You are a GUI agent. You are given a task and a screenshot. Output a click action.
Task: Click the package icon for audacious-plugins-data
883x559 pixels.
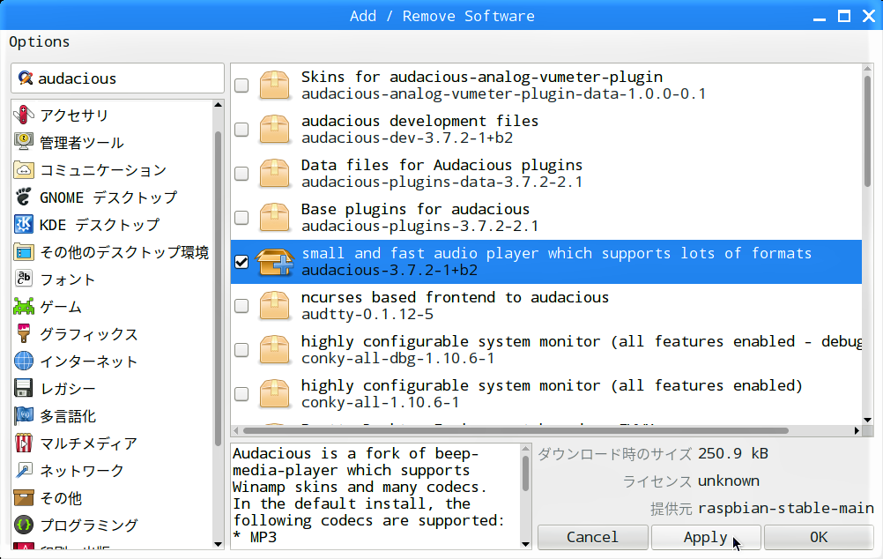coord(274,173)
